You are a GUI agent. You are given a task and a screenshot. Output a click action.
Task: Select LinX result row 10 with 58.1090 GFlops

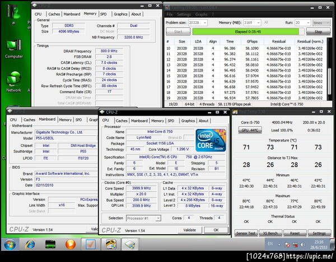pos(246,49)
